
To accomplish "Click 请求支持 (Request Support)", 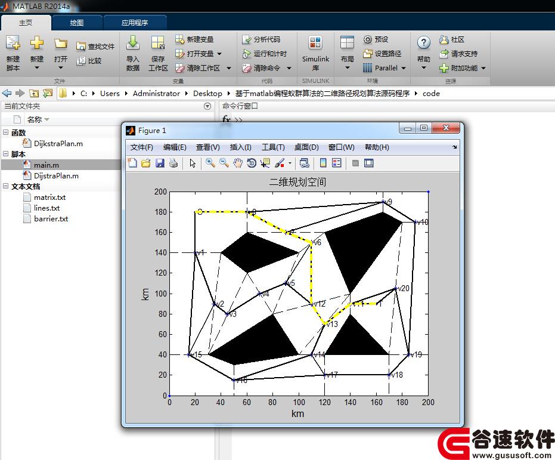I will pyautogui.click(x=458, y=54).
